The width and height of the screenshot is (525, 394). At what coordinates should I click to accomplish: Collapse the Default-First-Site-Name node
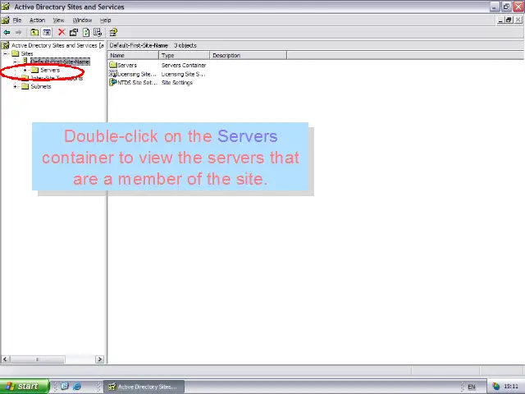16,62
